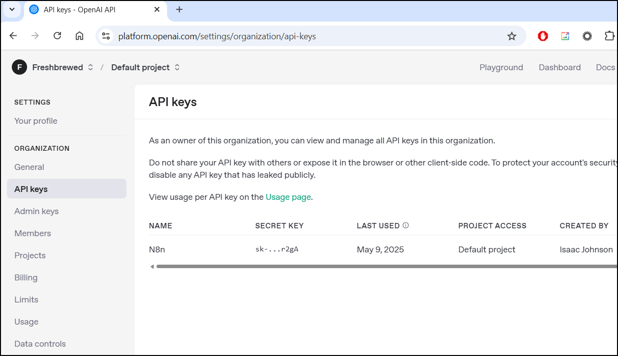Reload the current page
Screen dimensions: 618x356
[57, 36]
